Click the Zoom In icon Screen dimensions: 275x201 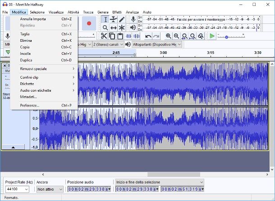point(168,36)
